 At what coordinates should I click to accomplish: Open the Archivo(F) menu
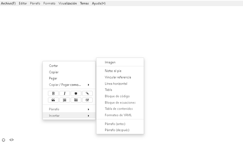(8, 3)
